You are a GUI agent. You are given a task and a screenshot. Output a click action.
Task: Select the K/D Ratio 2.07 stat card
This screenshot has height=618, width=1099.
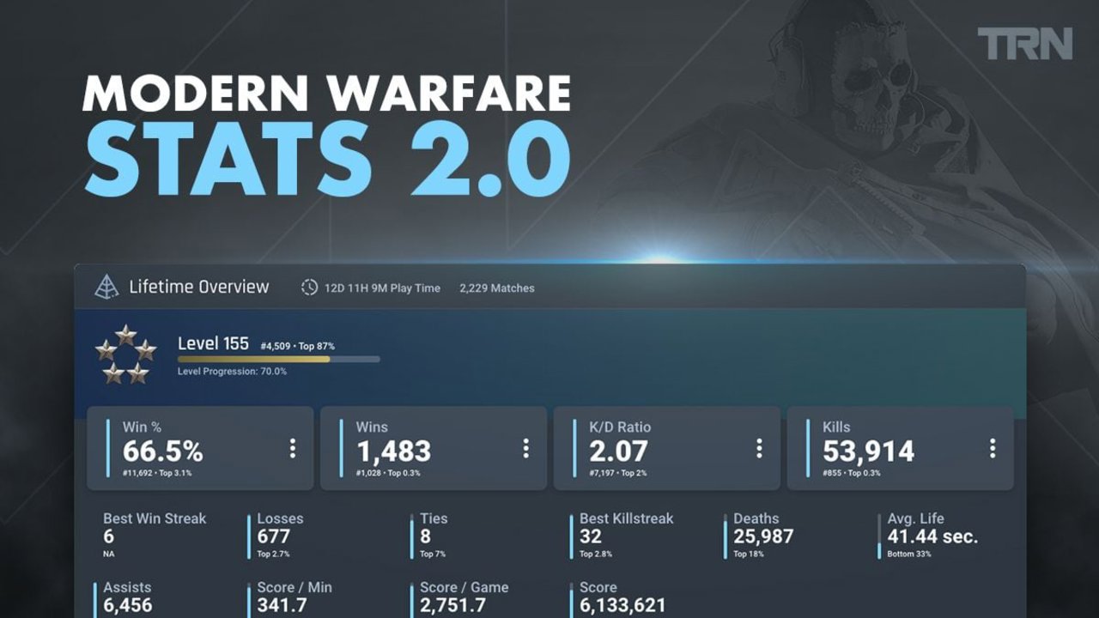pyautogui.click(x=667, y=448)
